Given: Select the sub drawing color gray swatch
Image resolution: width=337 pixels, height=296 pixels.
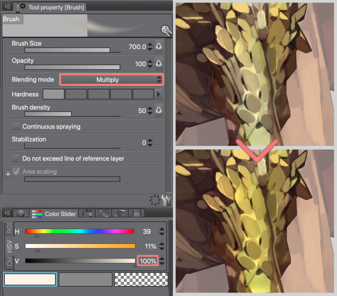Looking at the screenshot, I should 85,279.
